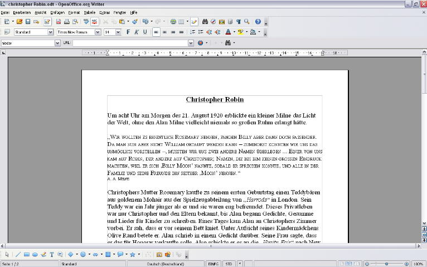The height and width of the screenshot is (267, 427).
Task: Click the Print file directly icon
Action: click(67, 22)
